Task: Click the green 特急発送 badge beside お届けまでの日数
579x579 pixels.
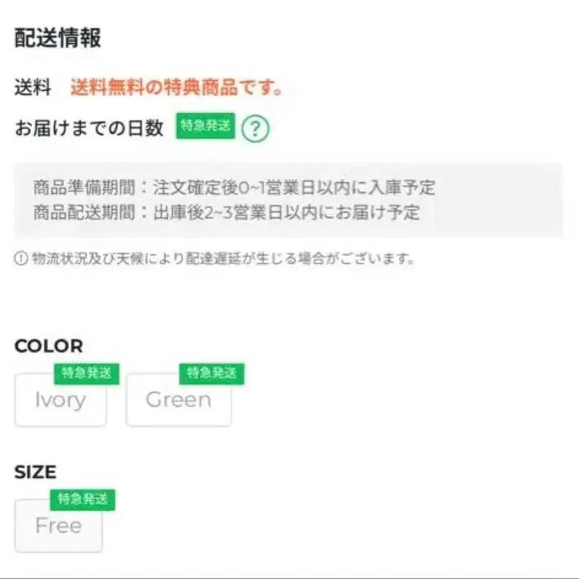Action: pos(205,124)
